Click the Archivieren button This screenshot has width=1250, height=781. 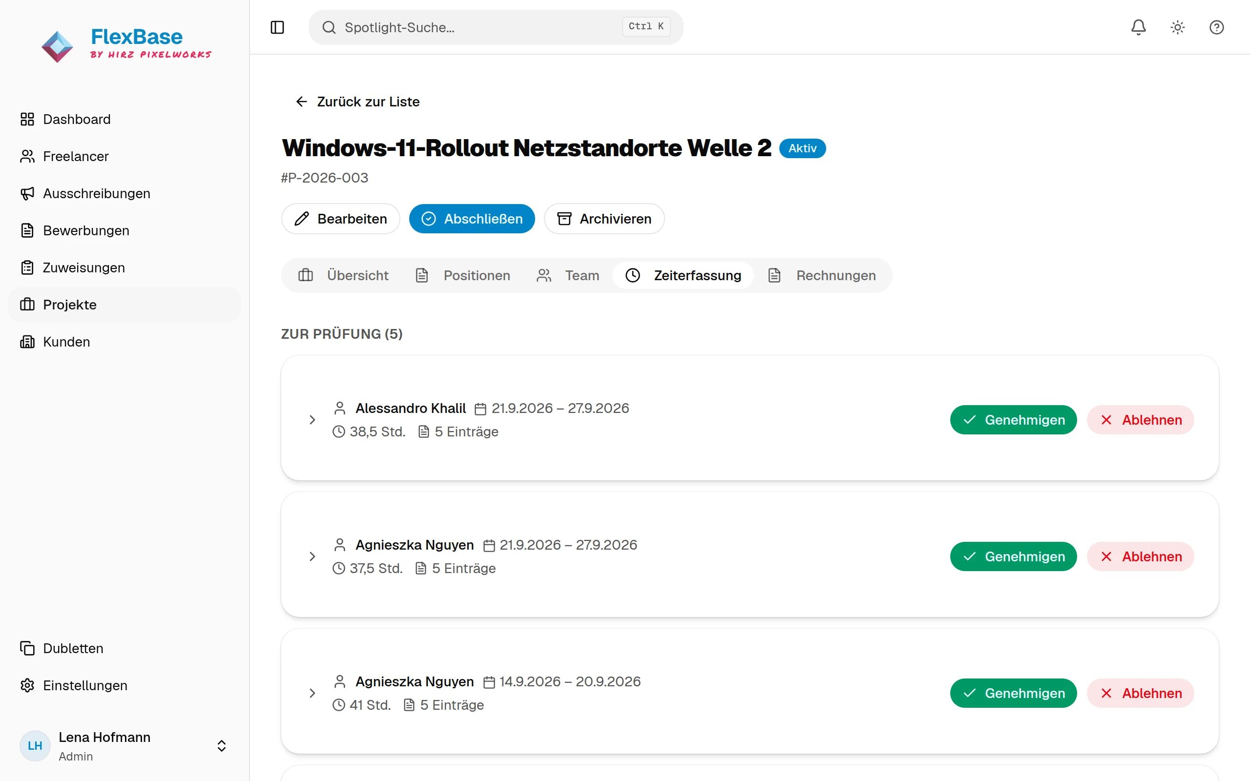[604, 219]
